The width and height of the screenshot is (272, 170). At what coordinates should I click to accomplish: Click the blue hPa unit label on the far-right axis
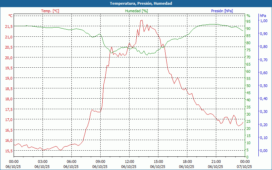263,16
